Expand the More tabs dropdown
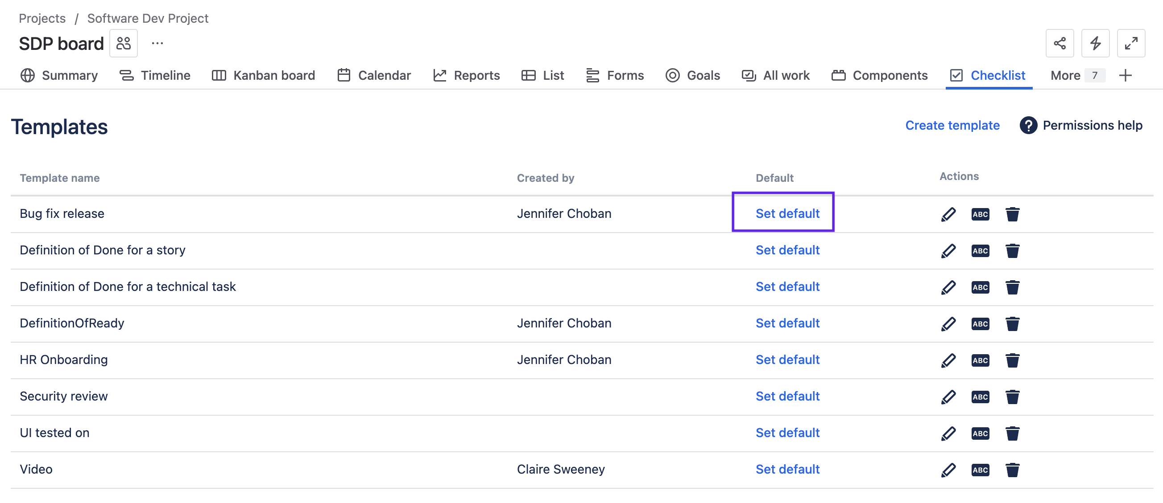1163x503 pixels. click(x=1076, y=75)
